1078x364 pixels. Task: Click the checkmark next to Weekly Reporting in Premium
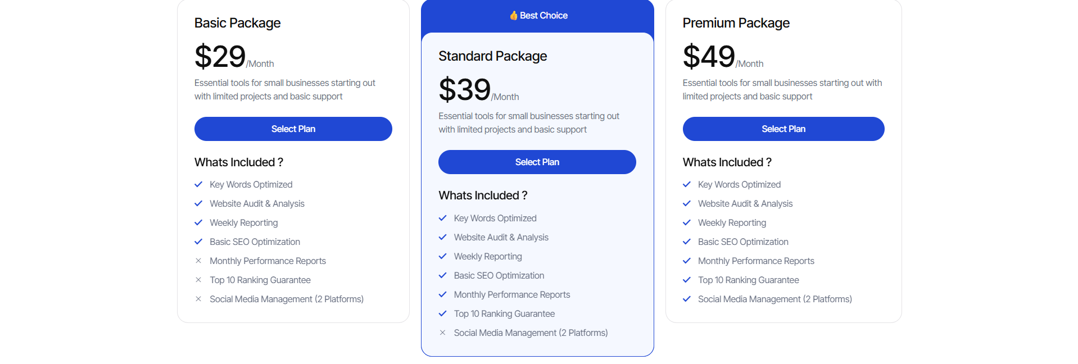686,222
